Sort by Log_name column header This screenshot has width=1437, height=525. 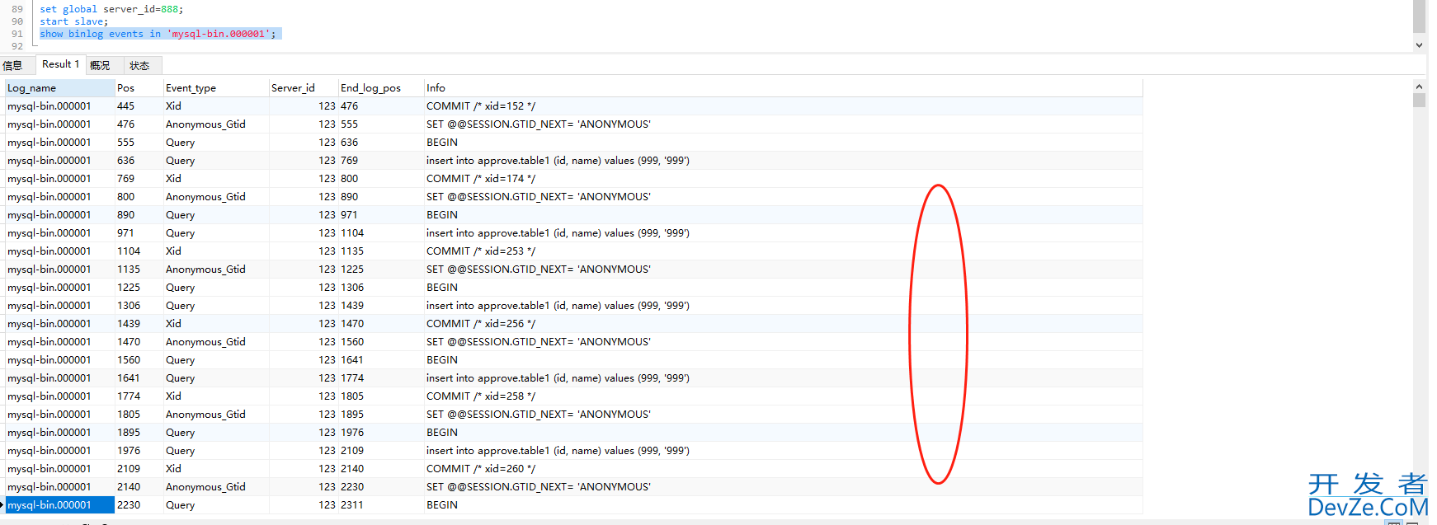click(x=59, y=88)
